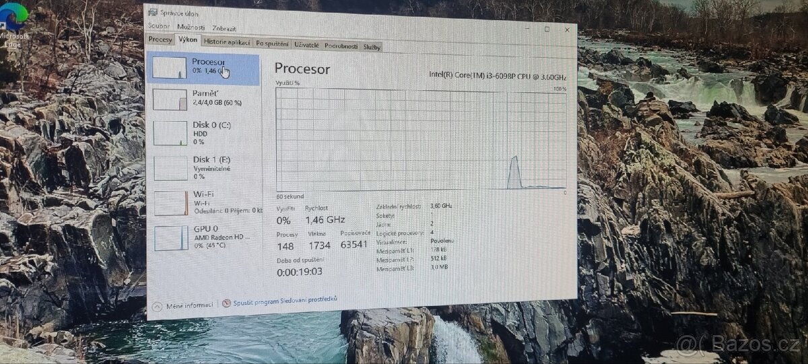Click the HDD label under Disk 0
The width and height of the screenshot is (808, 364).
click(200, 134)
